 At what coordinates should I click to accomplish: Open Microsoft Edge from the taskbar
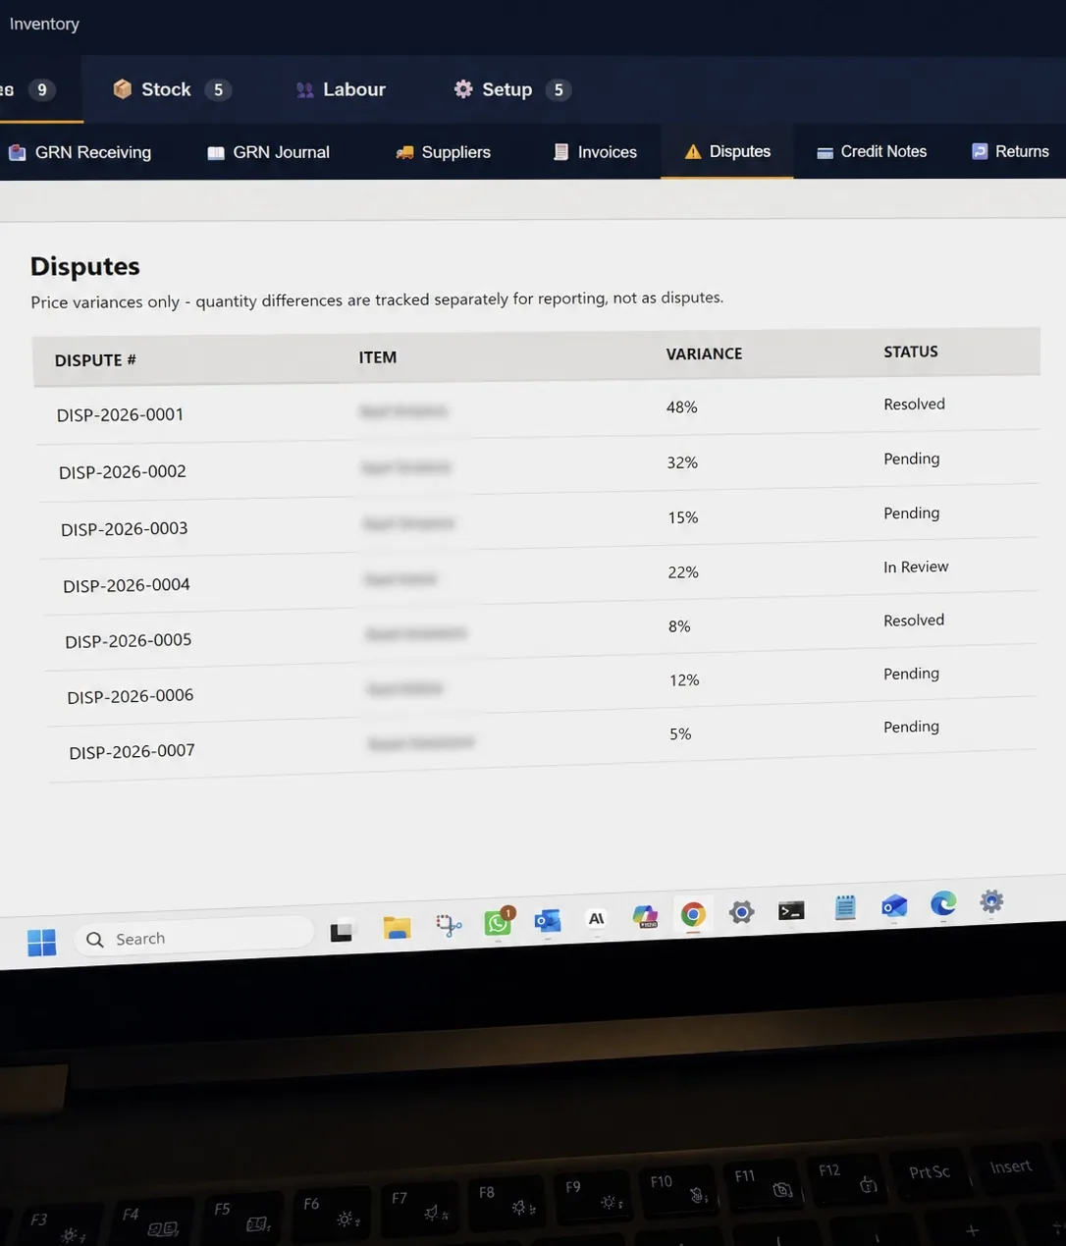[x=943, y=903]
